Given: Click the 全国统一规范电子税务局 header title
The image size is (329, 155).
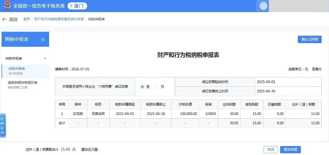Looking at the screenshot, I should pyautogui.click(x=39, y=6).
